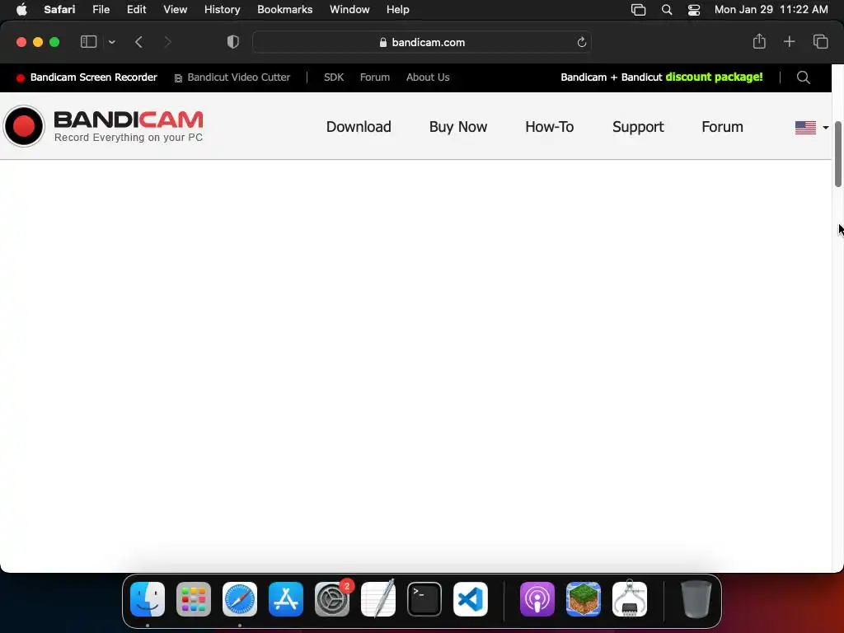Open System Information from the Dock

pyautogui.click(x=630, y=599)
